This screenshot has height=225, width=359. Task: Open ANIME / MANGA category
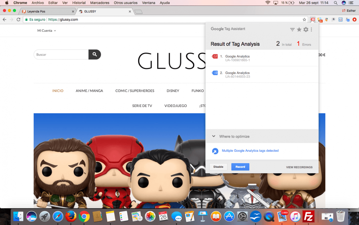(89, 91)
